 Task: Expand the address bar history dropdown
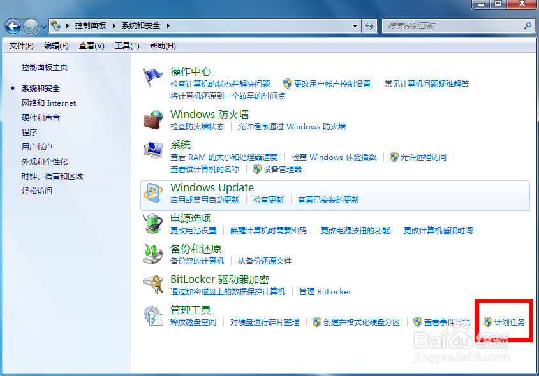(x=355, y=25)
